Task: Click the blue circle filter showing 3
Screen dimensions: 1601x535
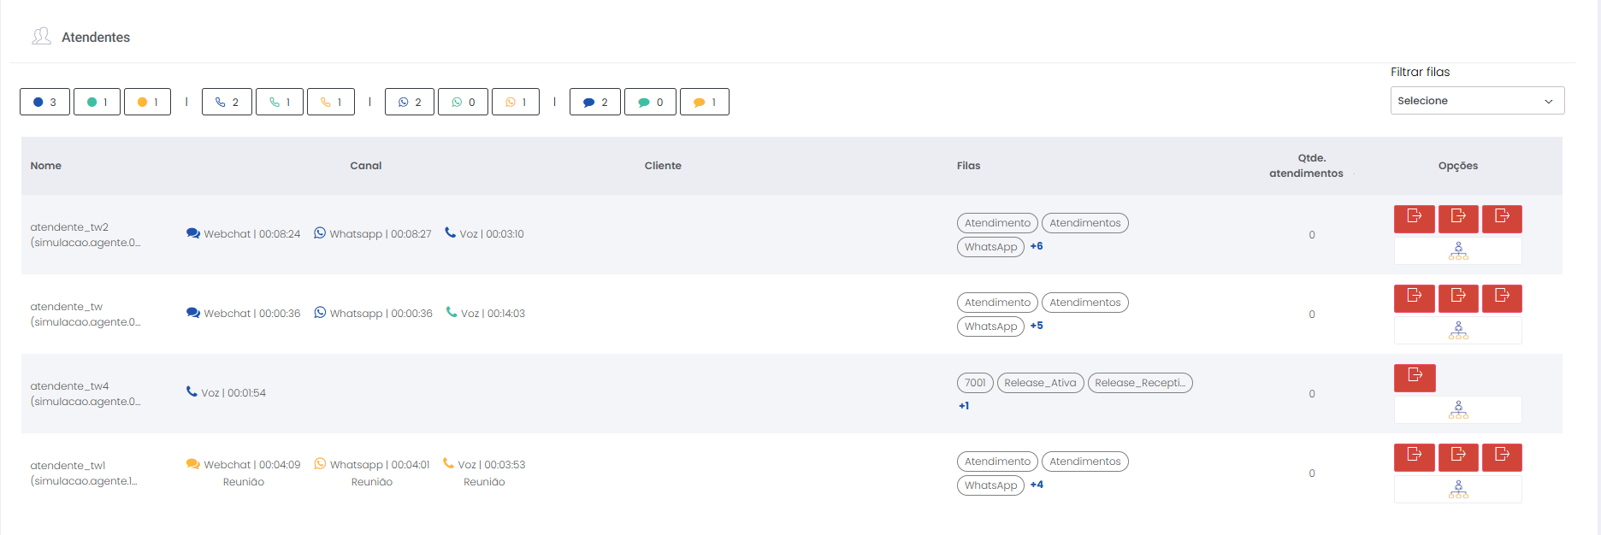Action: [44, 102]
